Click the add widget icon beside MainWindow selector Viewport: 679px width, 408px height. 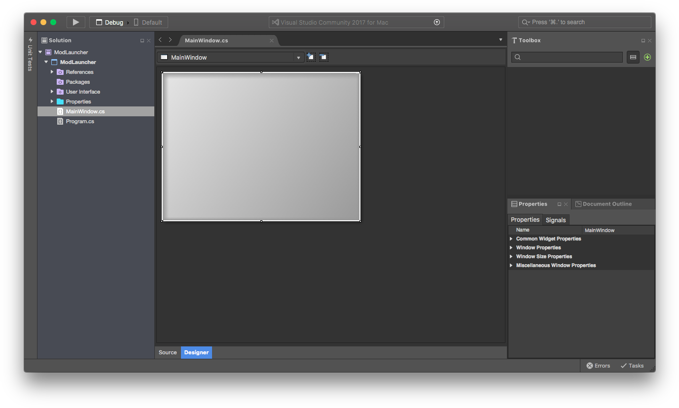coord(311,57)
